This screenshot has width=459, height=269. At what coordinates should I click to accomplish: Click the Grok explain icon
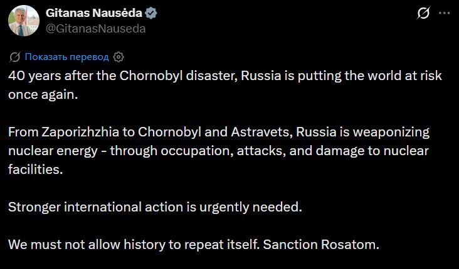coord(423,14)
